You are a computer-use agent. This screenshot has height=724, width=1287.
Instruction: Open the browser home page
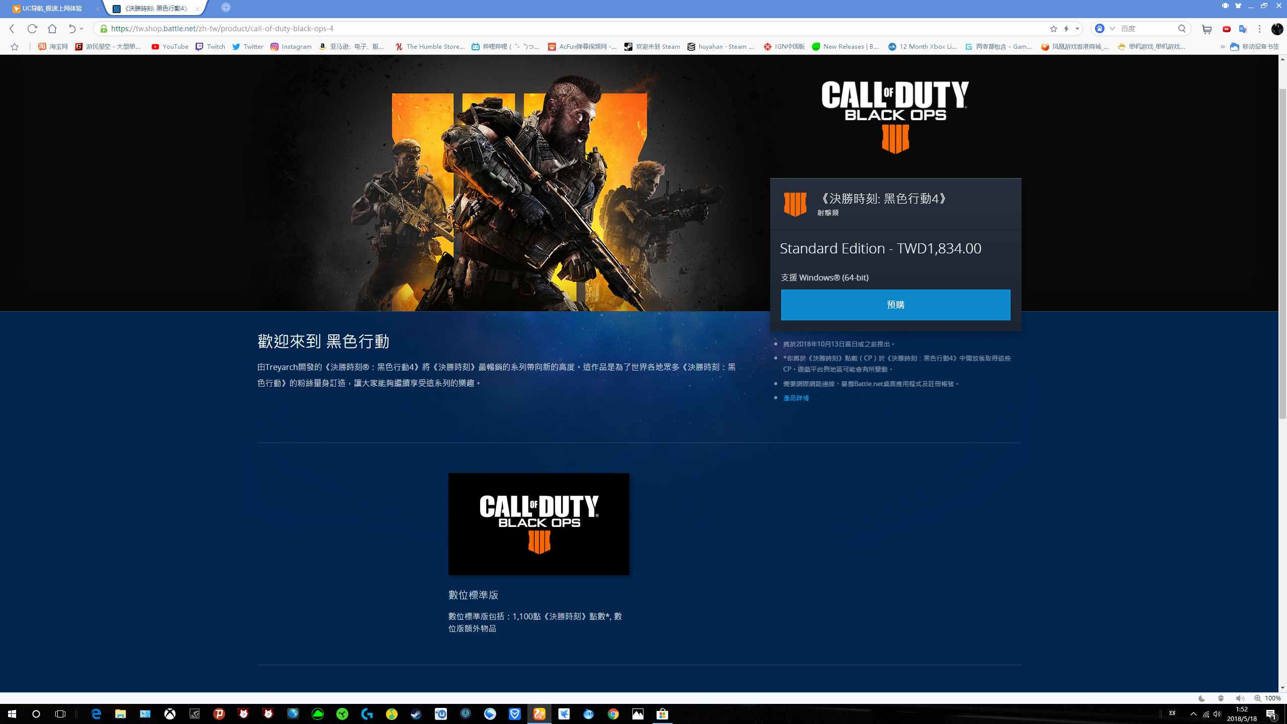(x=52, y=29)
